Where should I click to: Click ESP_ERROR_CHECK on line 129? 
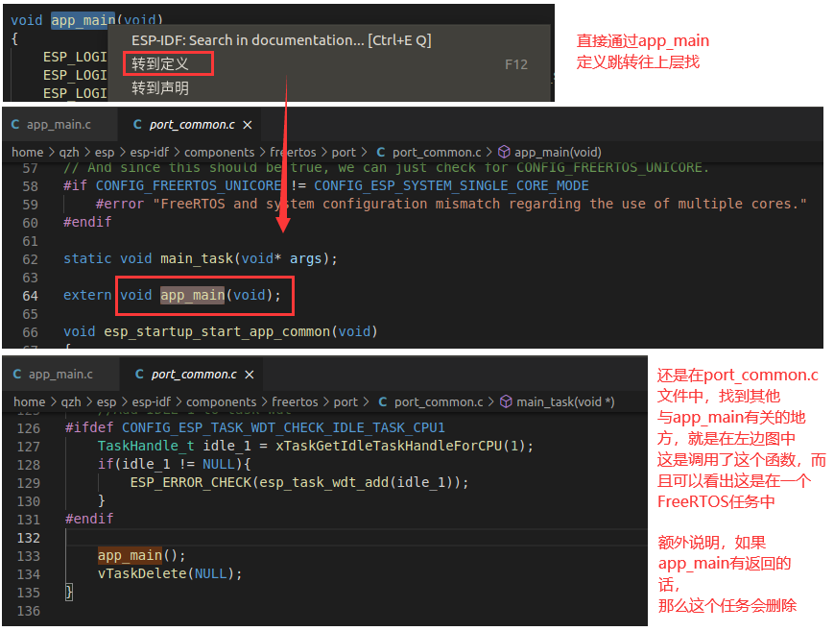[x=192, y=482]
